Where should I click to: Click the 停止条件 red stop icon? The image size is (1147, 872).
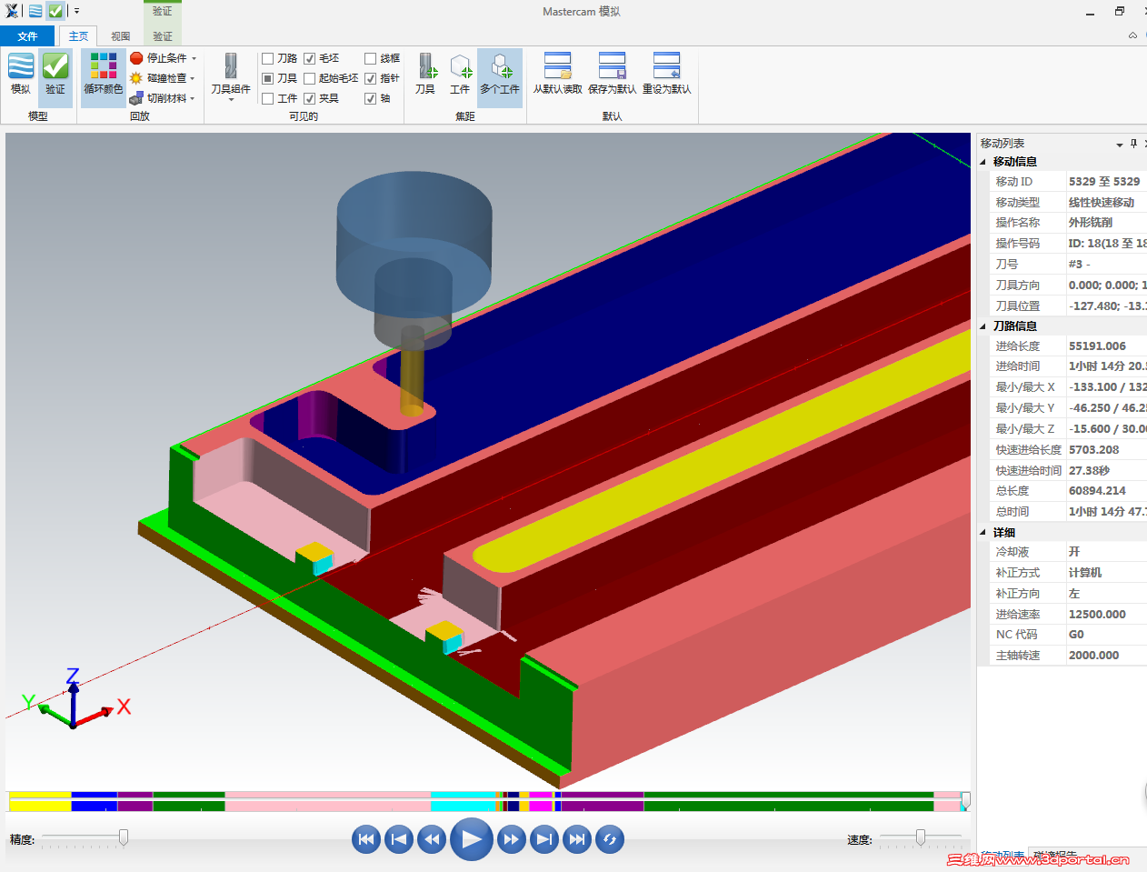coord(136,58)
